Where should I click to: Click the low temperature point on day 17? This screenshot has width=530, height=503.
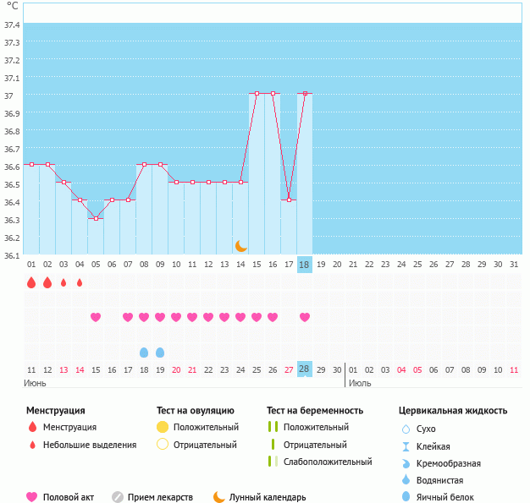pyautogui.click(x=289, y=200)
